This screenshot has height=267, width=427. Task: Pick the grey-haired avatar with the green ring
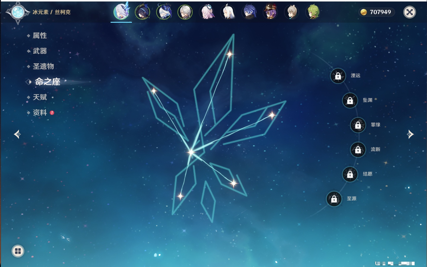tap(185, 12)
